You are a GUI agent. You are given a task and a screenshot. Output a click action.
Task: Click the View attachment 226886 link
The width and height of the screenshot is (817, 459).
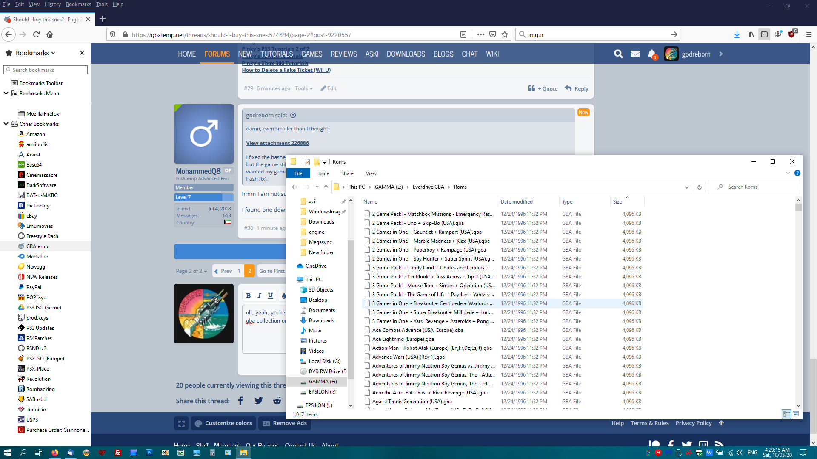point(277,143)
